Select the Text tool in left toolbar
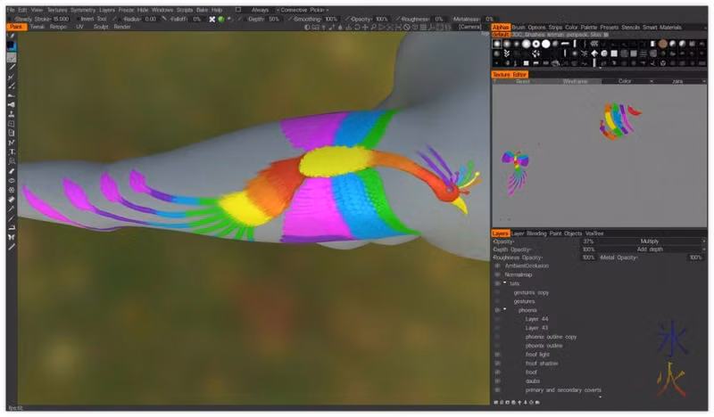Viewport: 714px width, 417px height. pyautogui.click(x=12, y=151)
